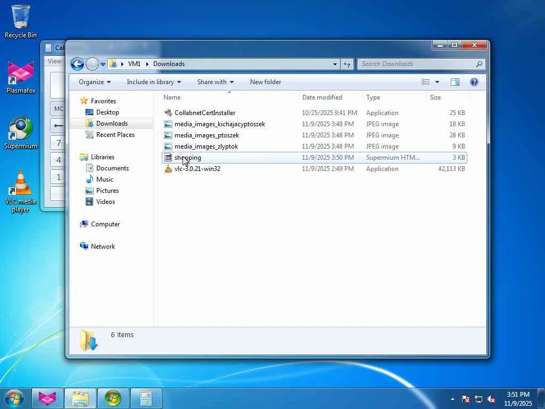The width and height of the screenshot is (545, 409).
Task: Select Computer in the navigation pane
Action: 105,224
